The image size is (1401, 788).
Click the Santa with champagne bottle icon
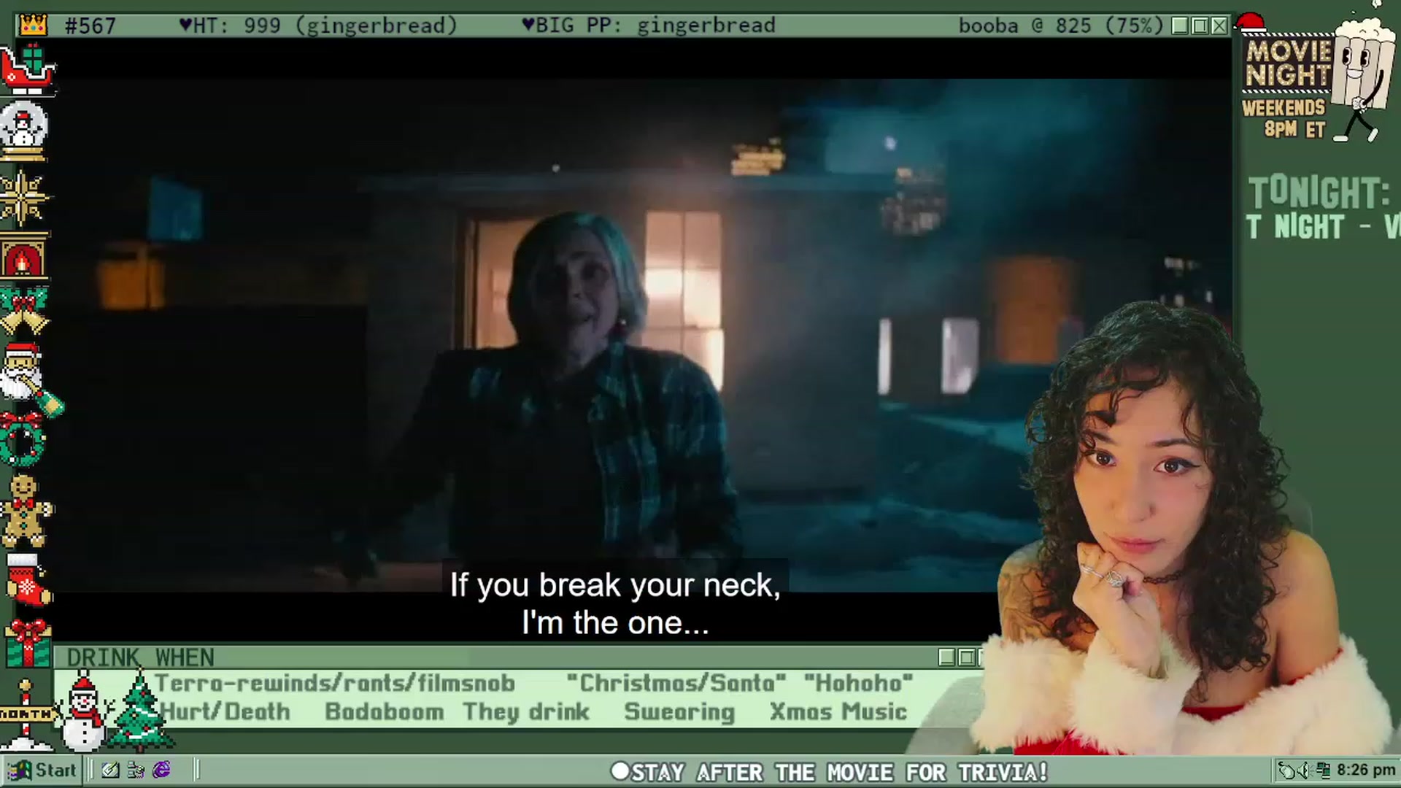31,379
